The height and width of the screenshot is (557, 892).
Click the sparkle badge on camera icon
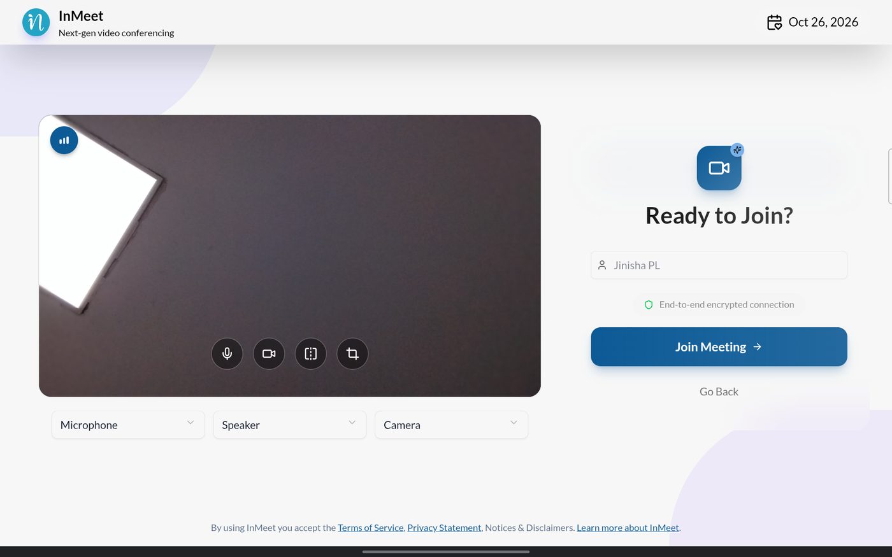pyautogui.click(x=737, y=150)
